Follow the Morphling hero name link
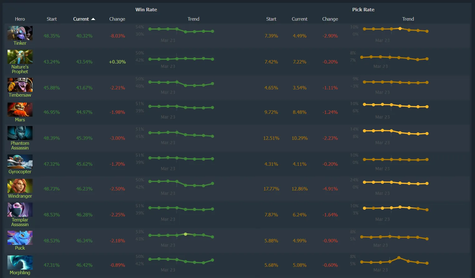This screenshot has width=475, height=278. 20,272
